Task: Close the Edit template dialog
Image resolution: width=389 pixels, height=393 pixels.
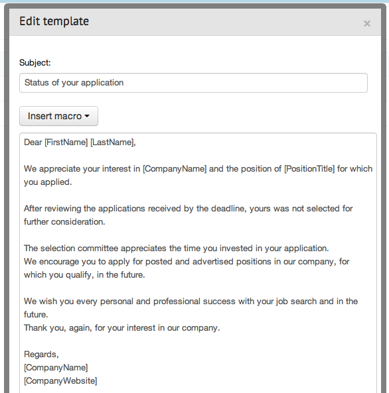Action: click(x=367, y=24)
